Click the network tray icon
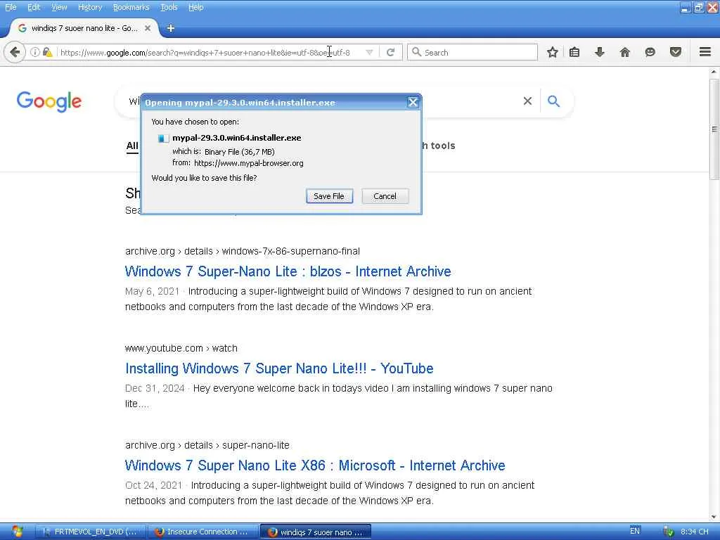The width and height of the screenshot is (720, 540). [x=669, y=532]
